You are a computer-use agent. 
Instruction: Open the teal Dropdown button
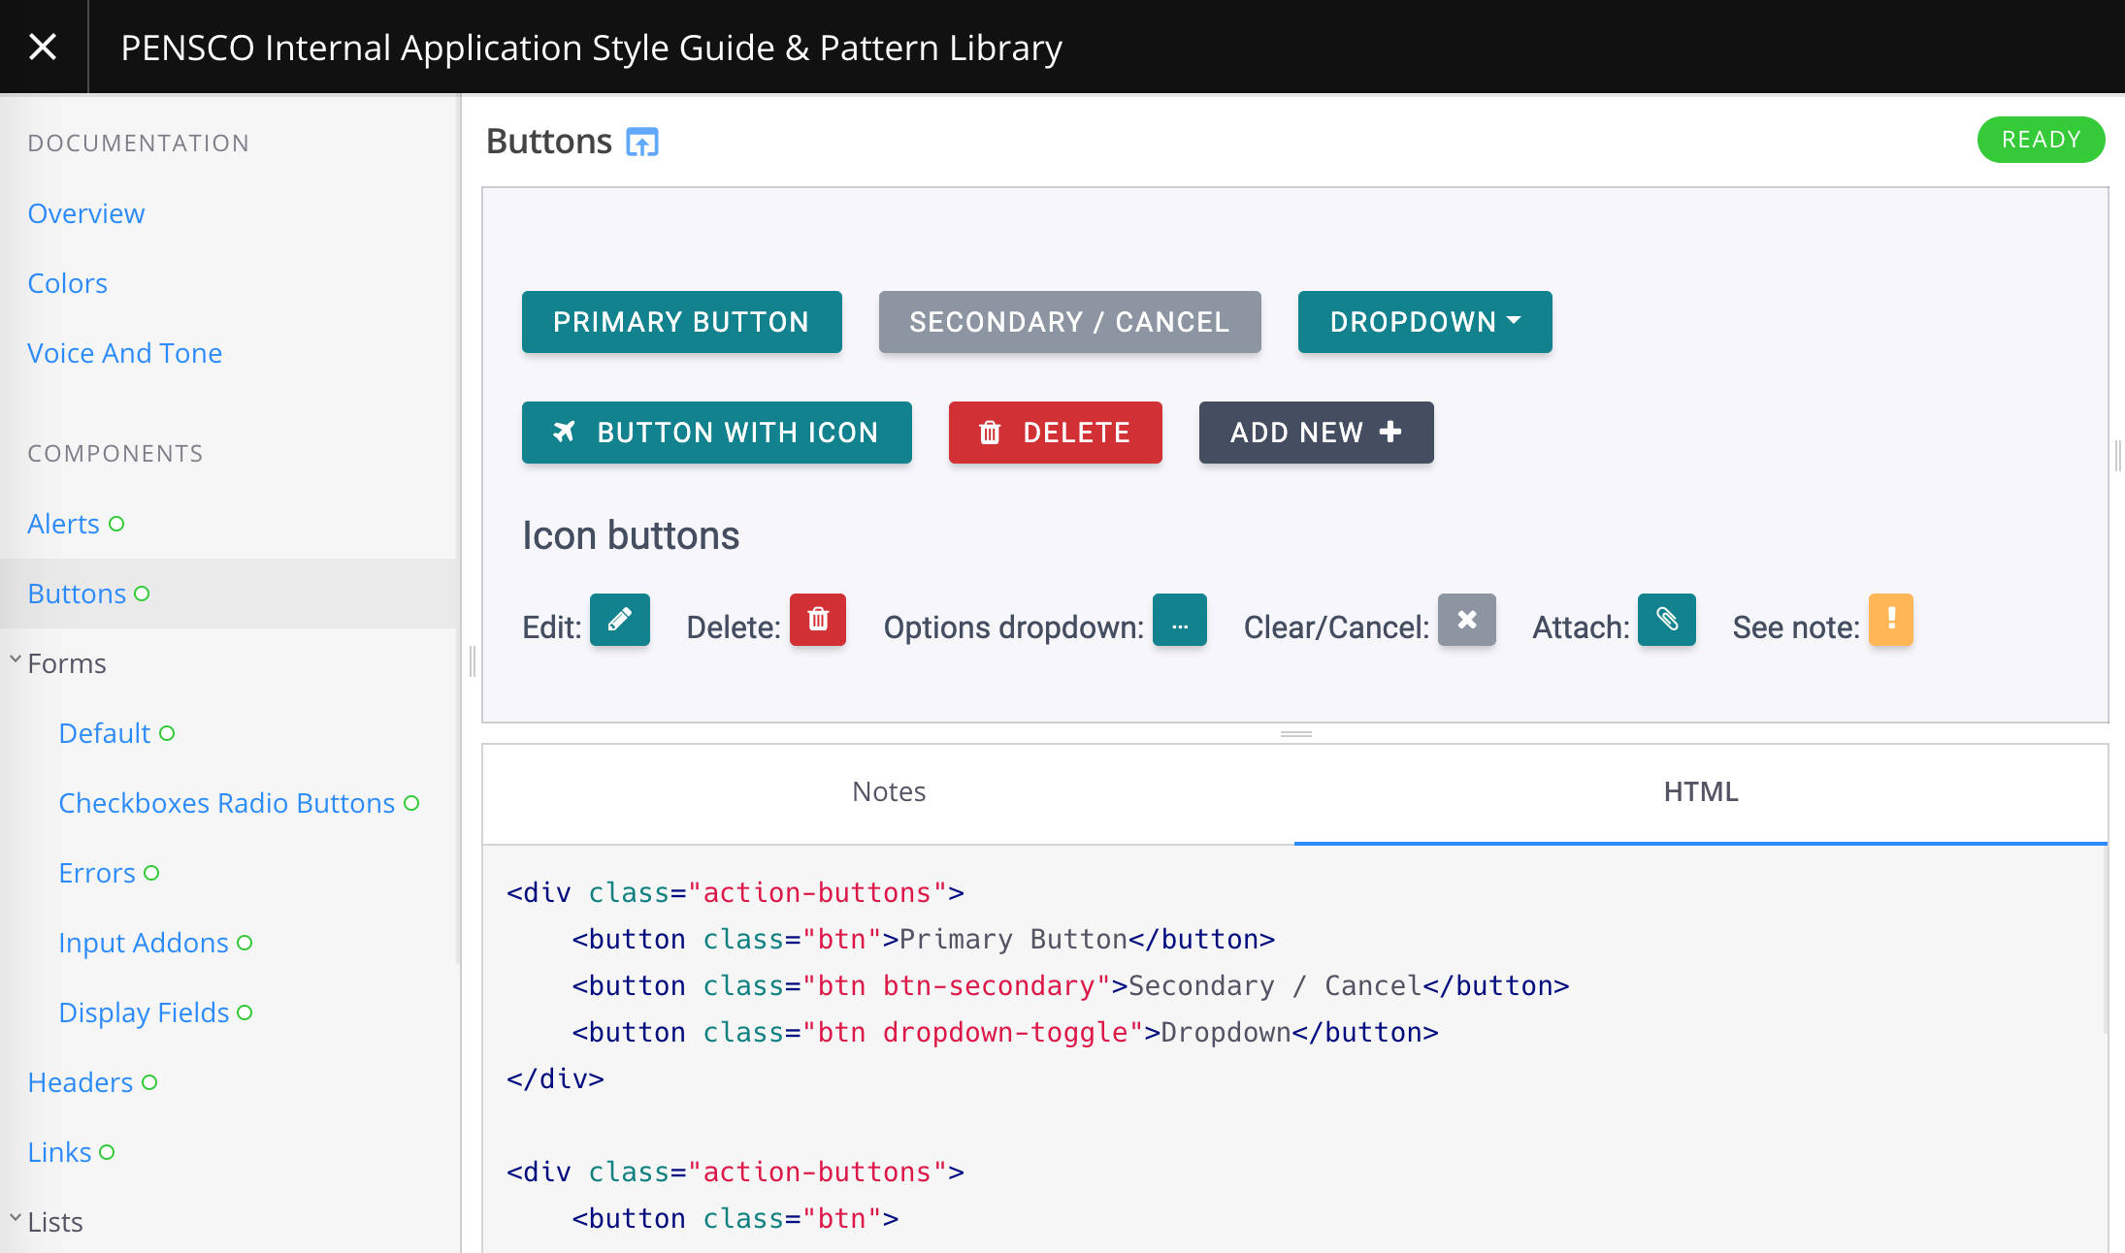click(x=1425, y=322)
